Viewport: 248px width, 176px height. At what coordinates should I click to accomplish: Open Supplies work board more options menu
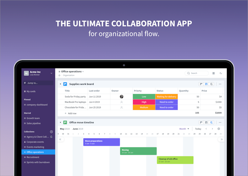click(220, 84)
